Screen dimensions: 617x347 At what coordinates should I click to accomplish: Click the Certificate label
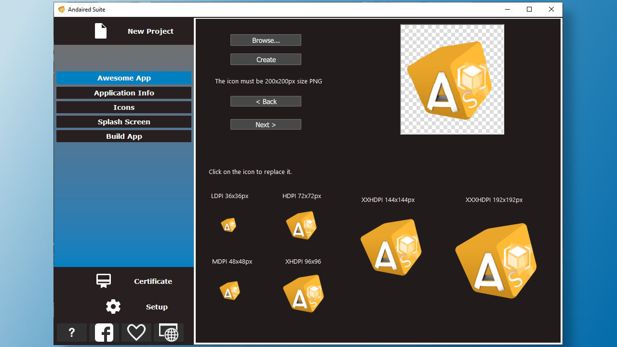[x=153, y=281]
